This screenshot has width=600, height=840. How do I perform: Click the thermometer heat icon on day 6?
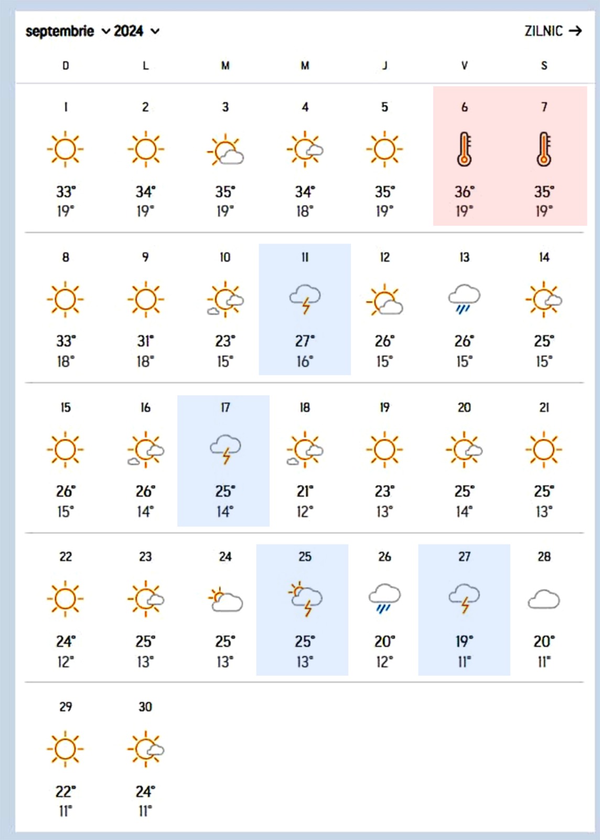[x=464, y=149]
